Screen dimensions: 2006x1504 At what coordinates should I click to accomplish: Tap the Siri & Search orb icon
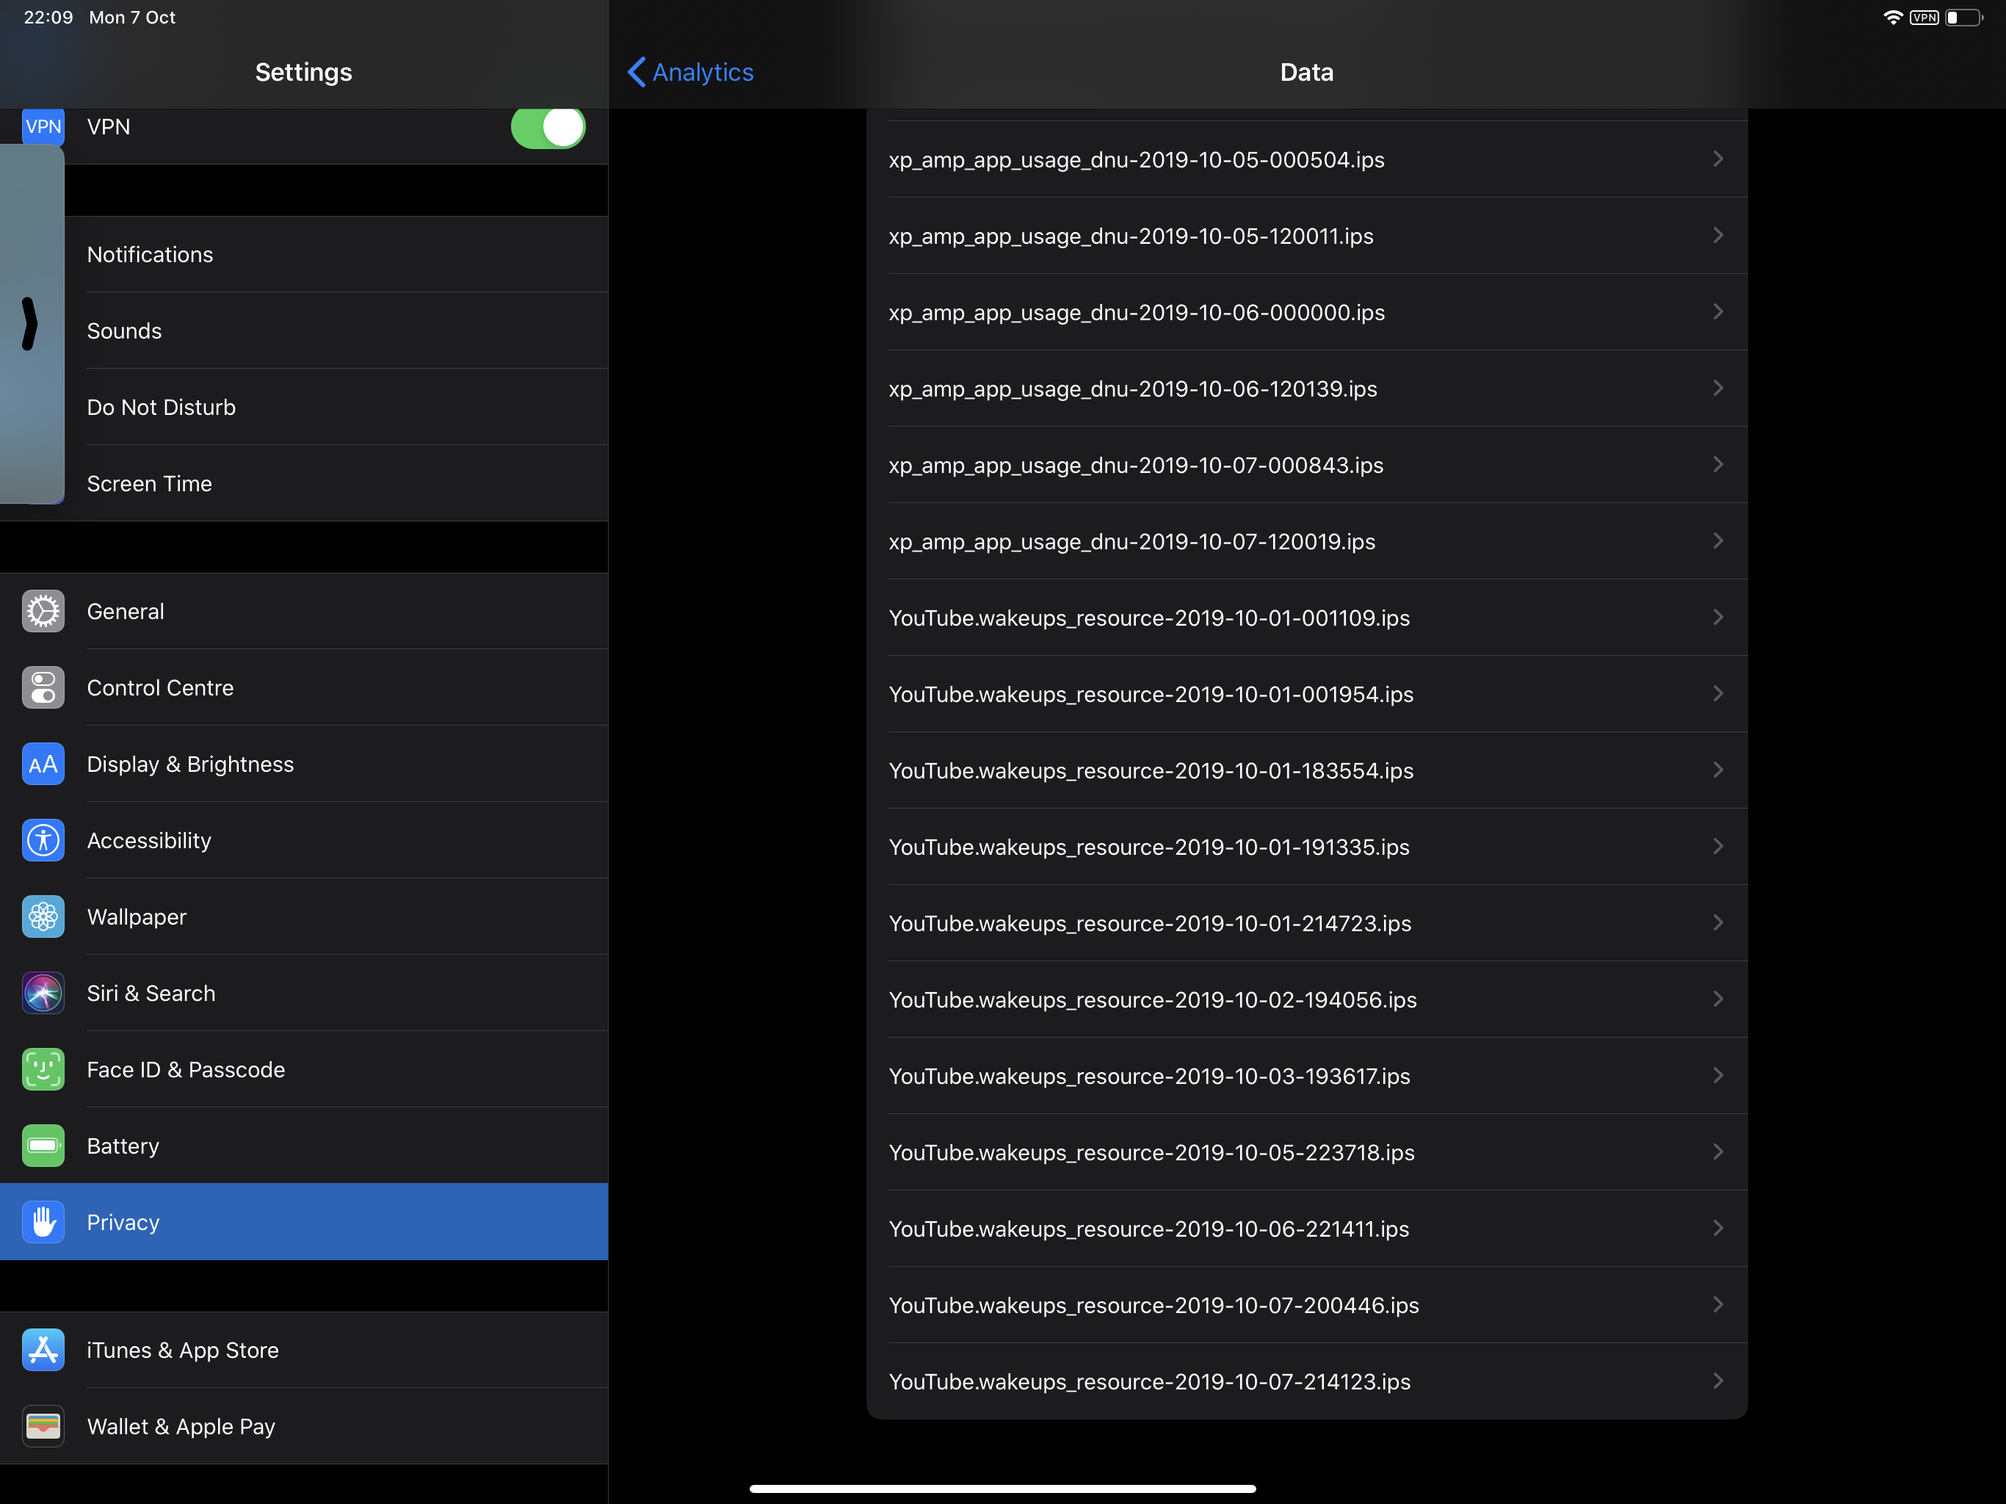click(x=43, y=994)
